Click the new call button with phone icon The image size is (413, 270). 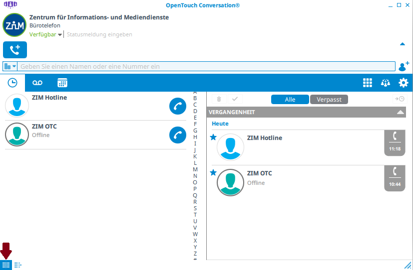pyautogui.click(x=15, y=50)
